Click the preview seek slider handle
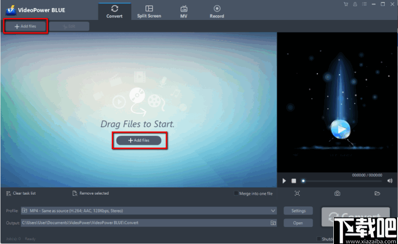 [x=303, y=181]
